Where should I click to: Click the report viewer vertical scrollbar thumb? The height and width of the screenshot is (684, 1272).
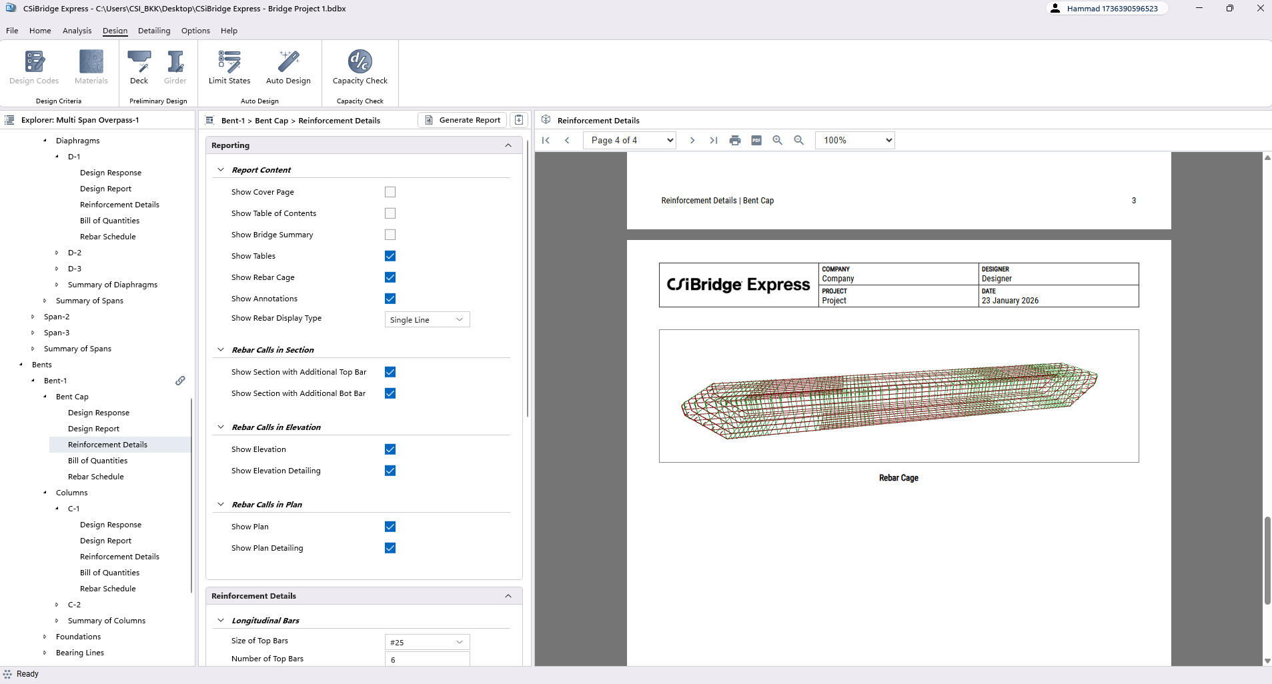click(x=1267, y=560)
